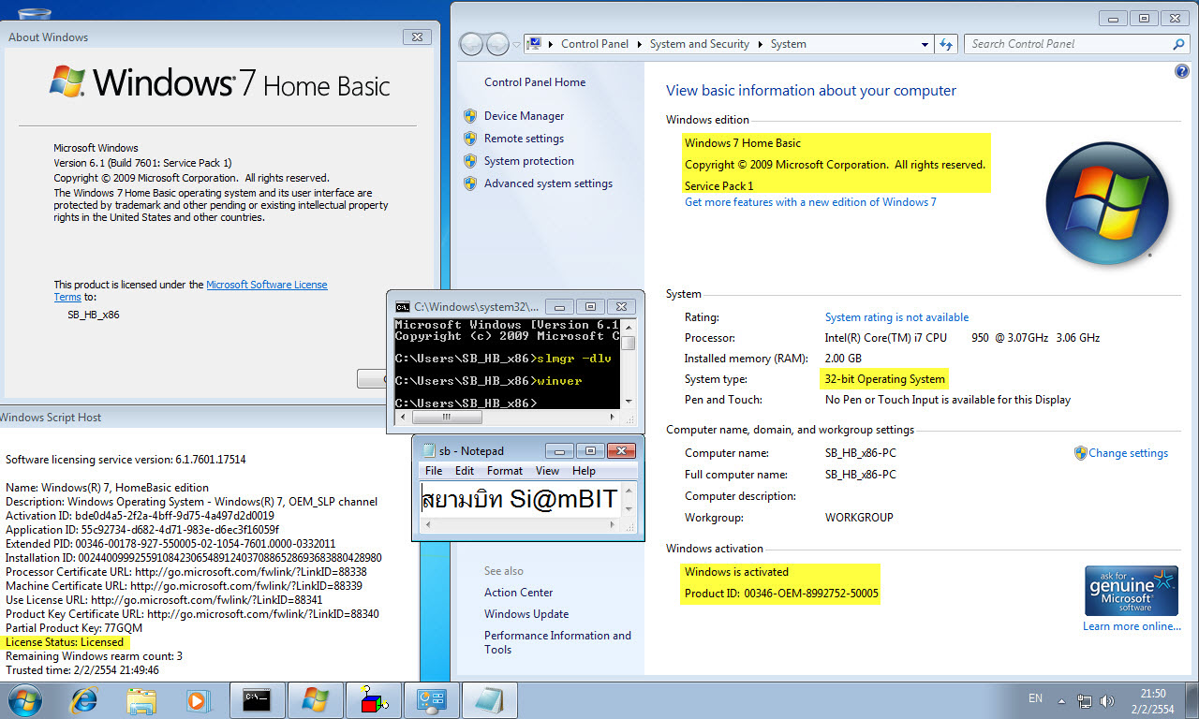Click the network icon in system tray

point(1085,700)
